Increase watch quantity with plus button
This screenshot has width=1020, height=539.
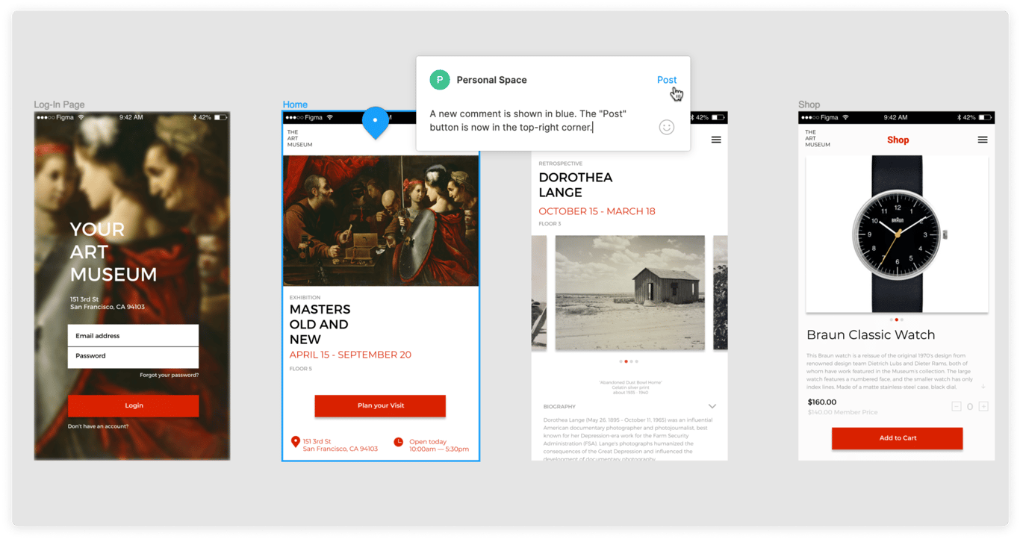983,406
